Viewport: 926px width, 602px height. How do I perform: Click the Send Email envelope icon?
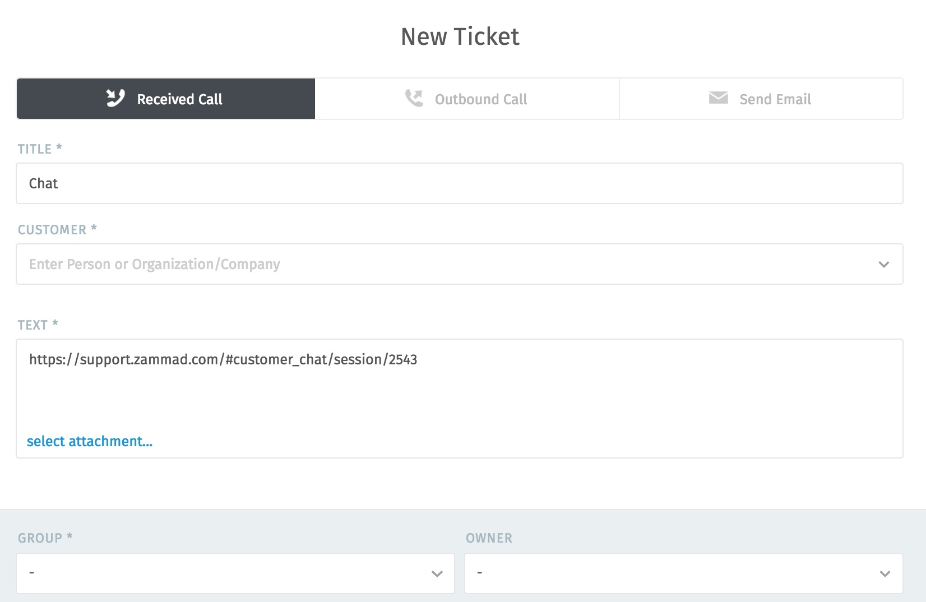(718, 98)
